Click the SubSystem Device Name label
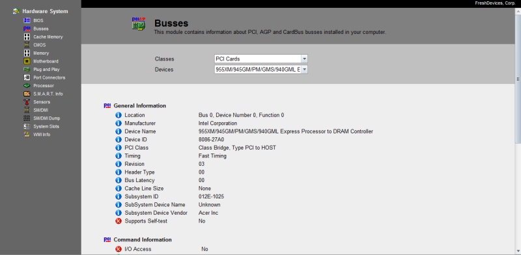 (155, 205)
